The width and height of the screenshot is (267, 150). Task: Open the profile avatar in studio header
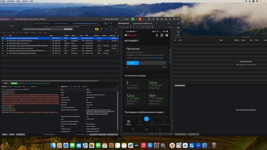pos(167,35)
